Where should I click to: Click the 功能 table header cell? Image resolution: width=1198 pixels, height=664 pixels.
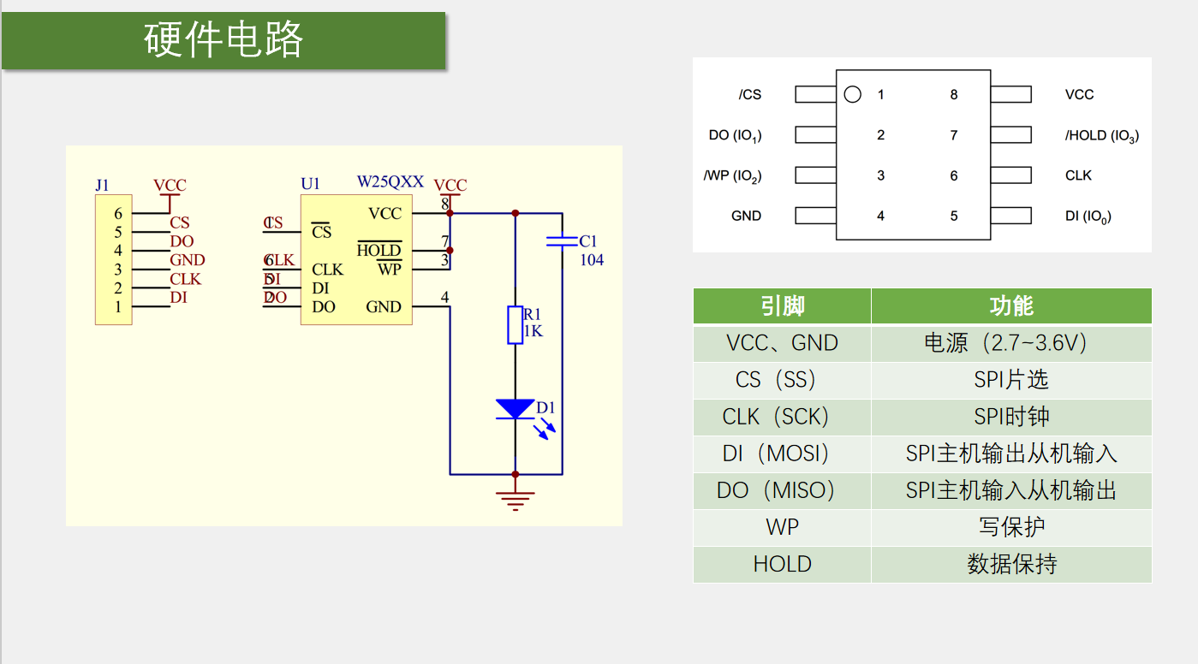(1011, 305)
